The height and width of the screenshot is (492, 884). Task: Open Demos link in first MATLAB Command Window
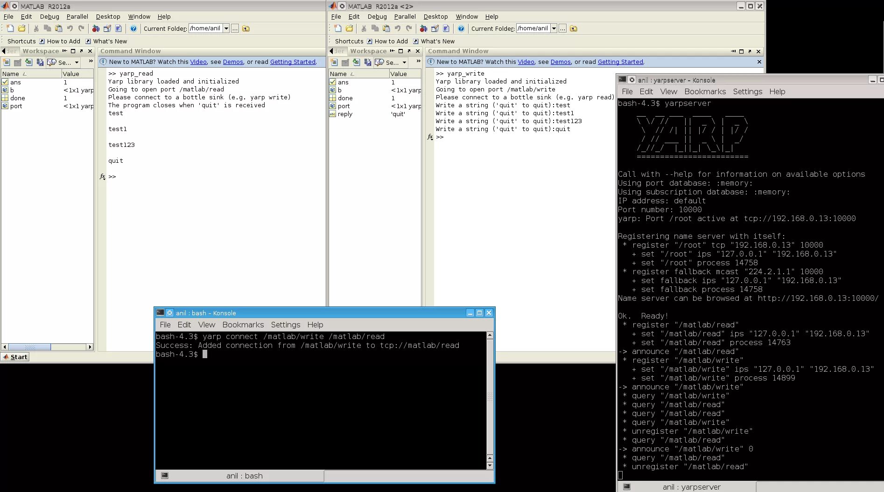[x=233, y=62]
